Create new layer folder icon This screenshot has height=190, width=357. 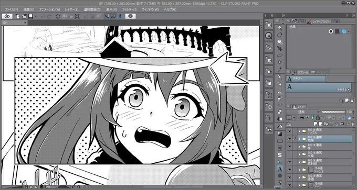[326, 124]
